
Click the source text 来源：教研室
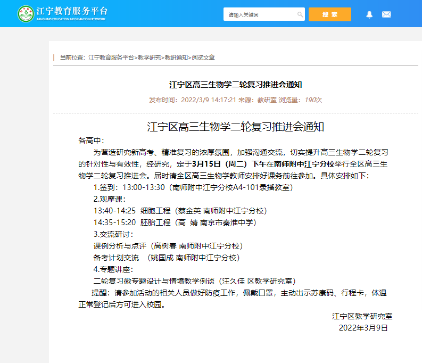pos(257,100)
